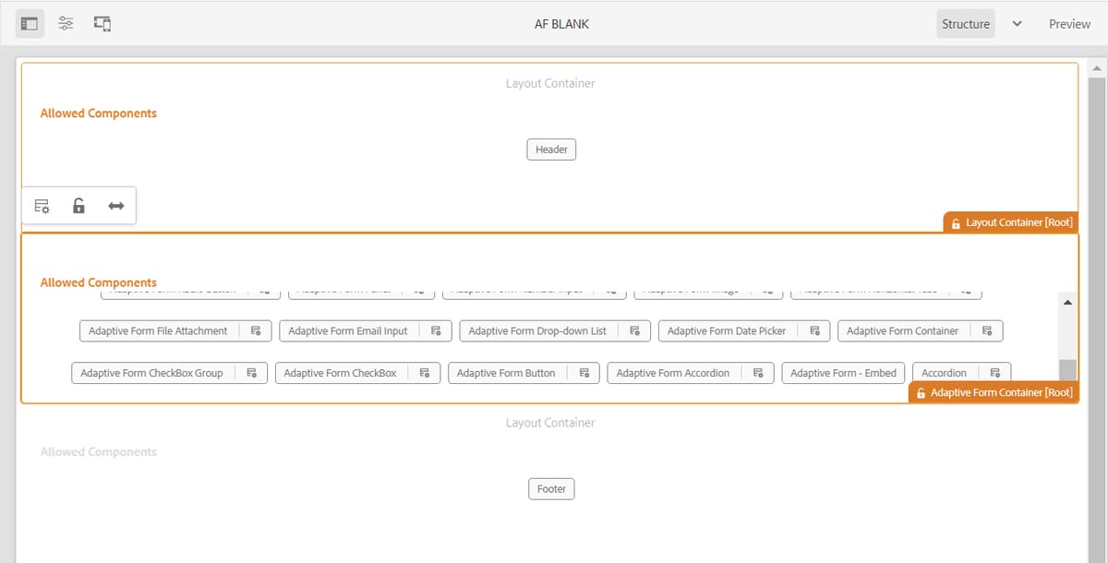This screenshot has height=563, width=1108.
Task: Click the Structure mode tab
Action: 966,23
